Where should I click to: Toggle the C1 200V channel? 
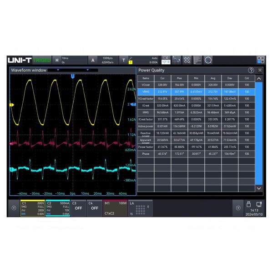(33, 208)
